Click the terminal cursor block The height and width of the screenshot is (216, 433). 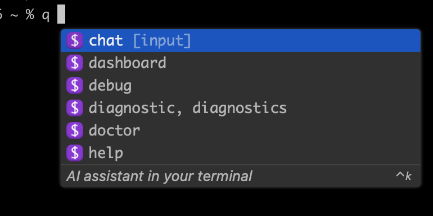coord(61,14)
